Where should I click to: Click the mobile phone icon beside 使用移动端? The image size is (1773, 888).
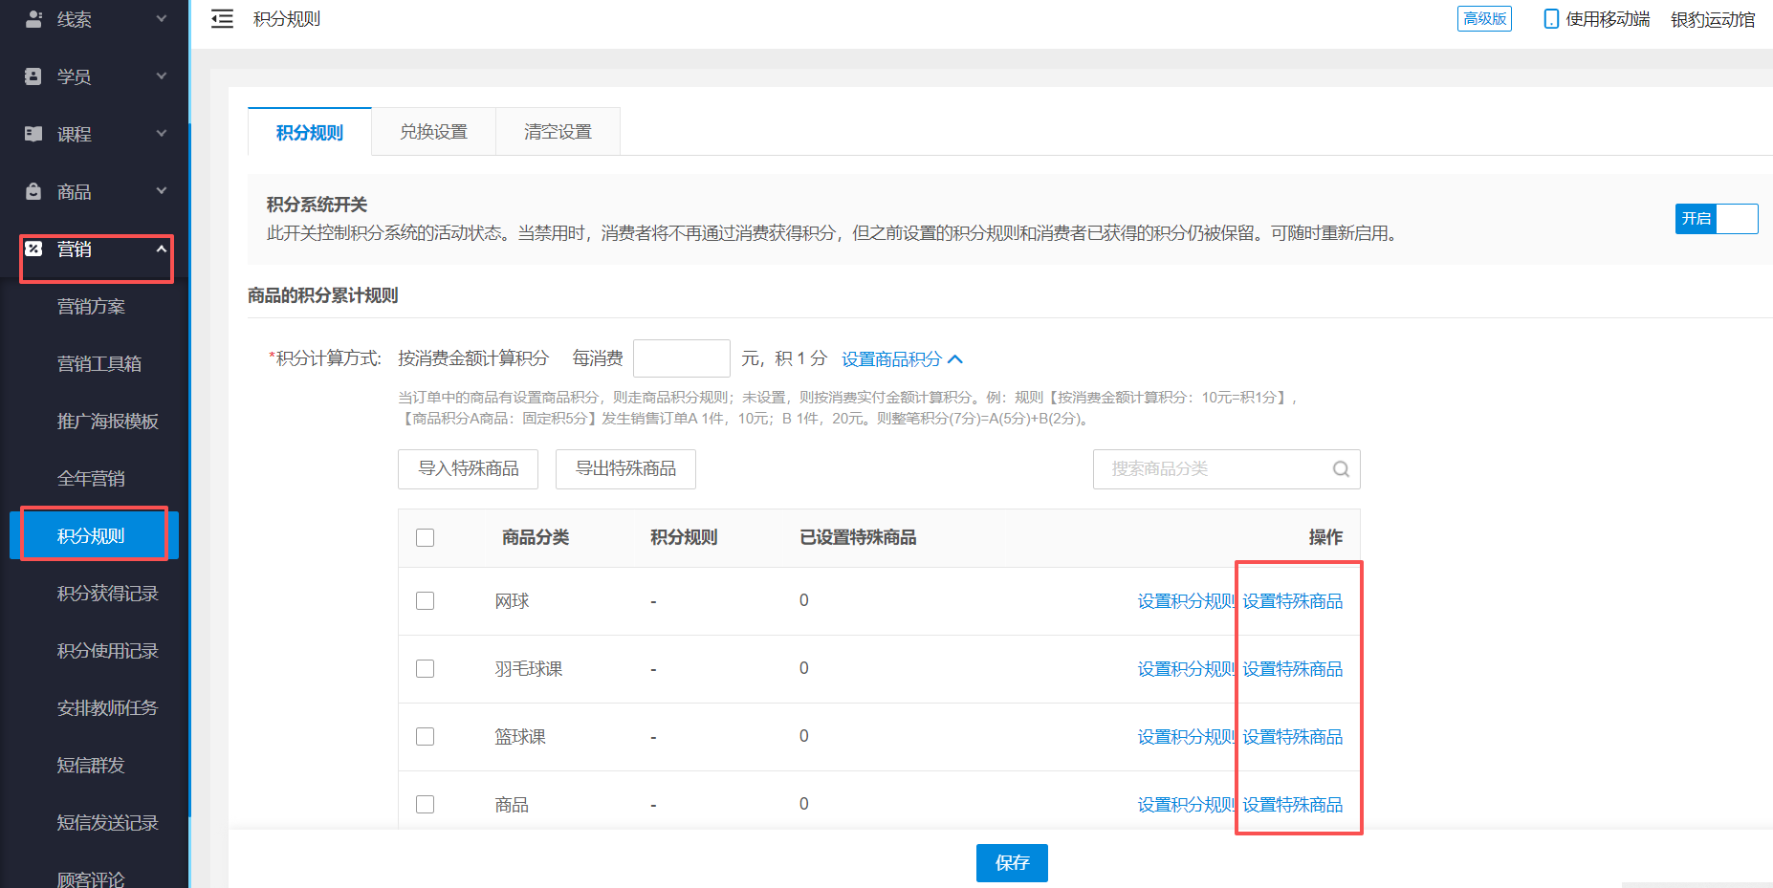(x=1550, y=18)
